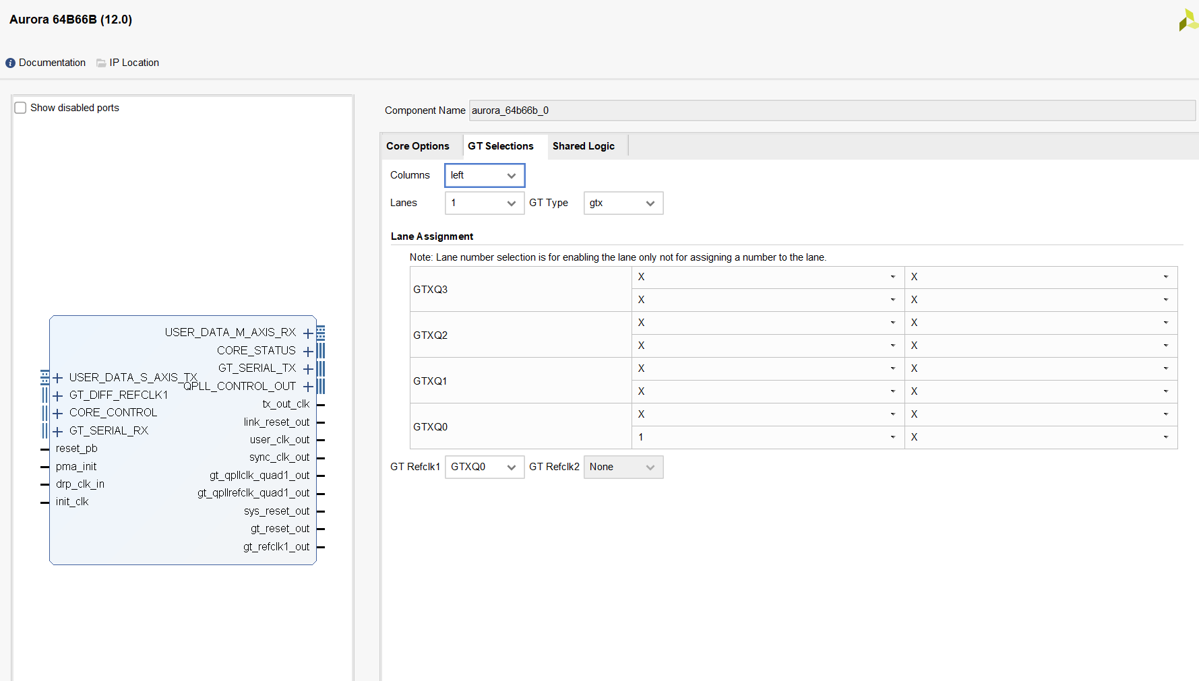
Task: Expand USER_DATA_S_AXIS_TX port plus icon
Action: pos(58,378)
